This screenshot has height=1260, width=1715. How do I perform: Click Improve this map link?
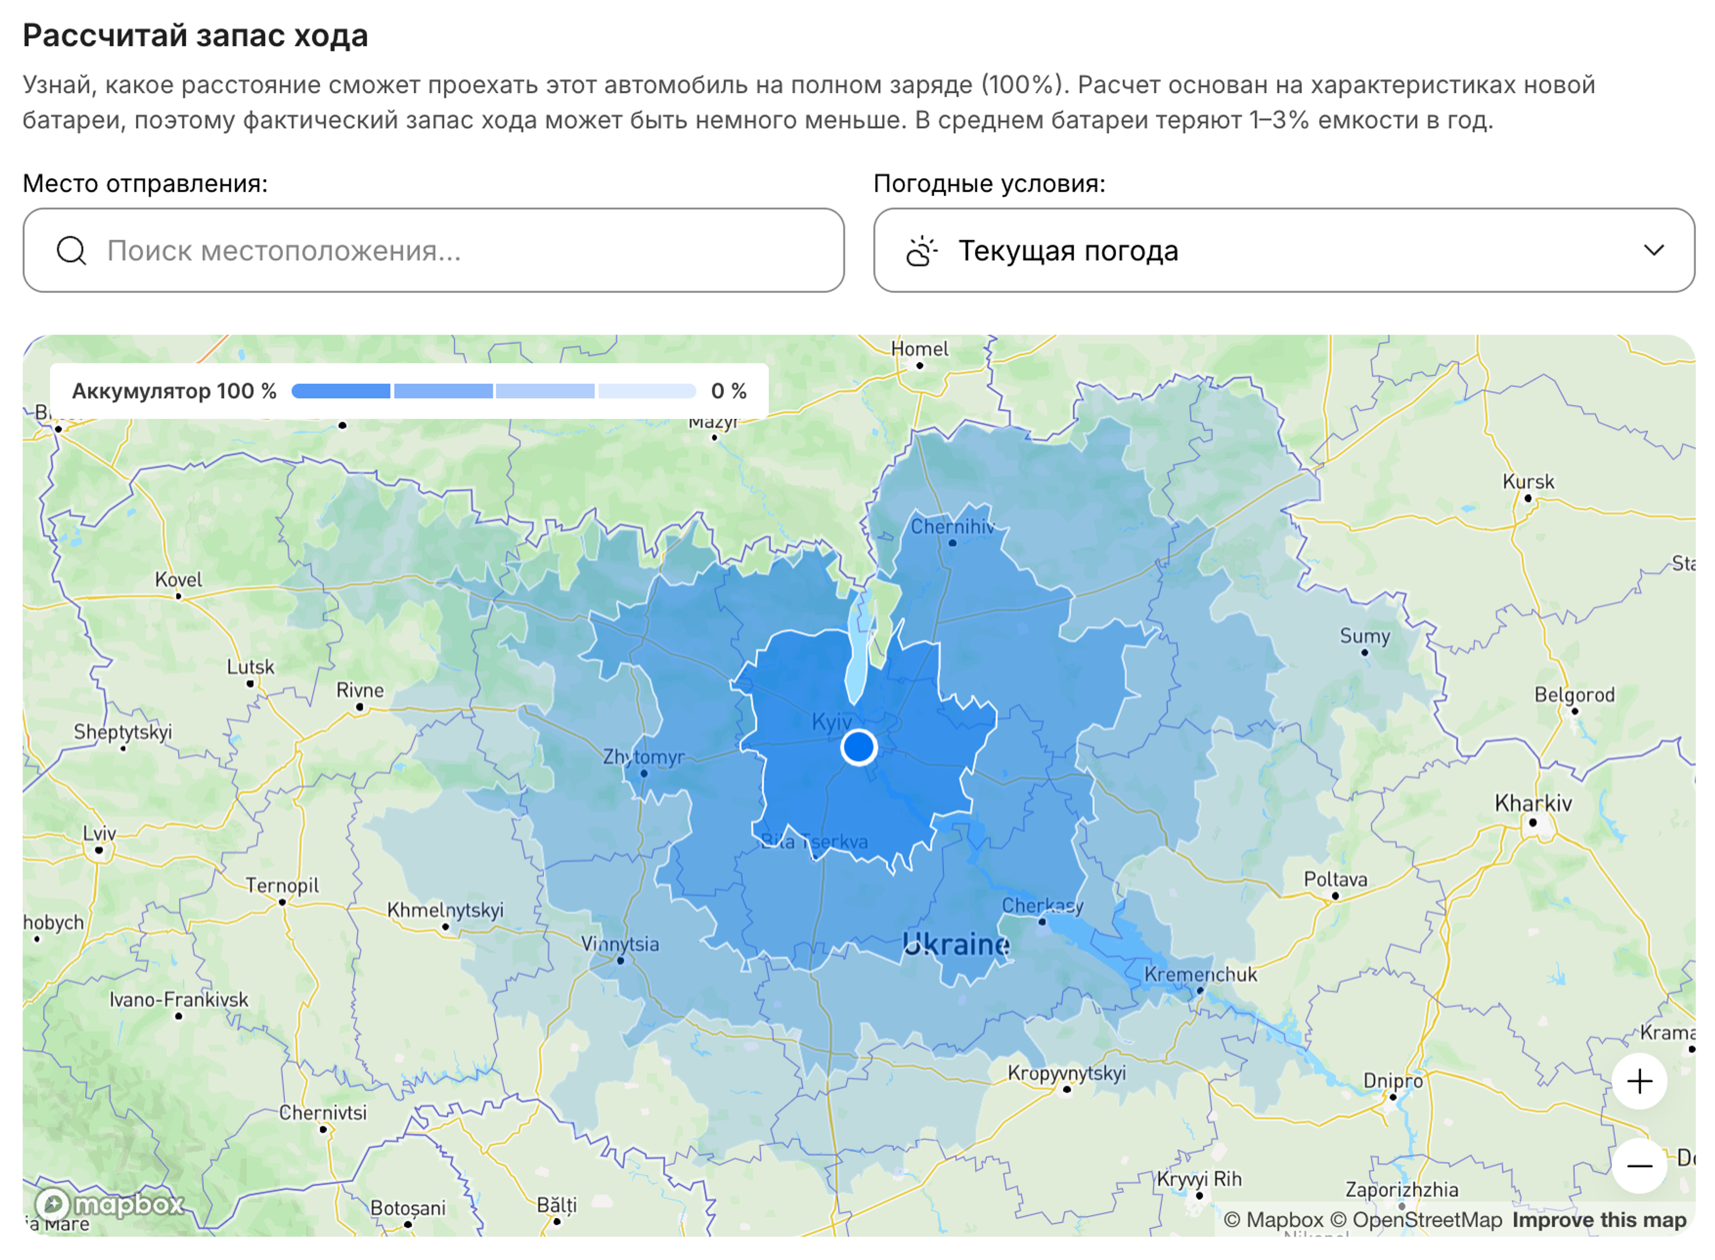point(1599,1220)
